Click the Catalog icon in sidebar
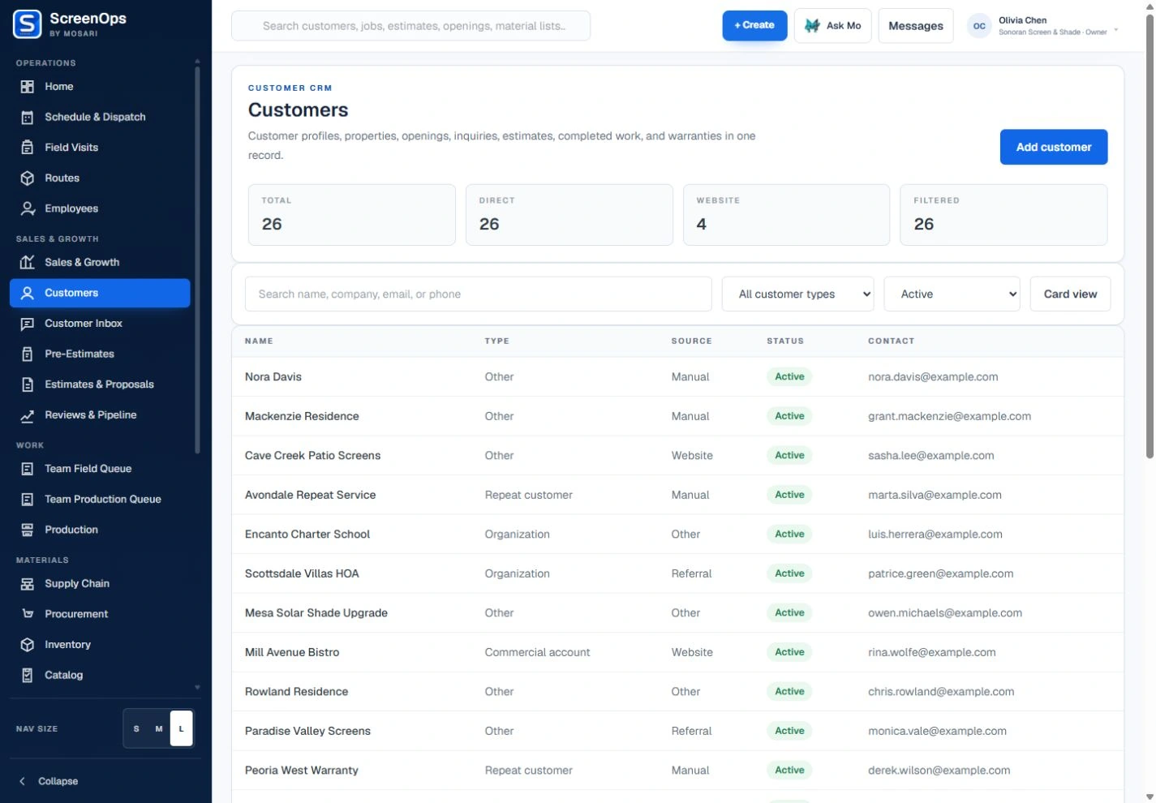Viewport: 1156px width, 803px height. (28, 676)
